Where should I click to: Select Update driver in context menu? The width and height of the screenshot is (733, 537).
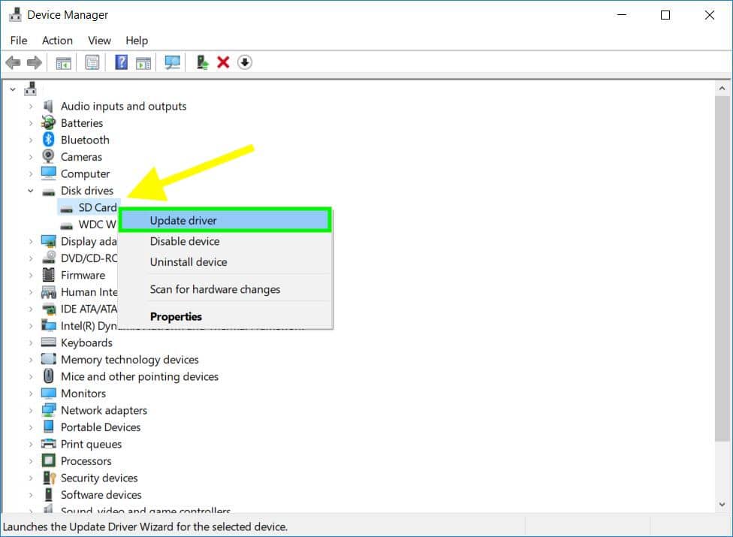(x=183, y=220)
